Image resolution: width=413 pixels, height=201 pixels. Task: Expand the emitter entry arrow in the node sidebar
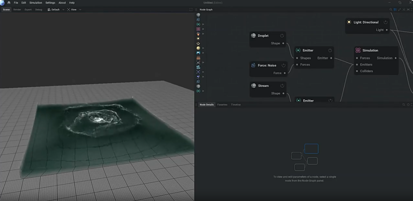pos(203,24)
